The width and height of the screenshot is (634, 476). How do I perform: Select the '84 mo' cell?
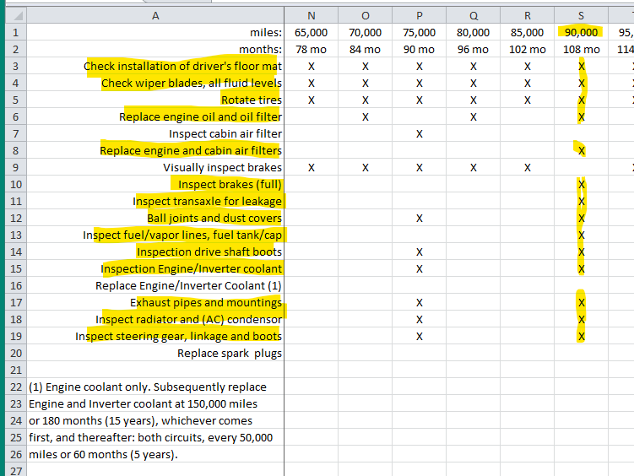click(x=365, y=49)
